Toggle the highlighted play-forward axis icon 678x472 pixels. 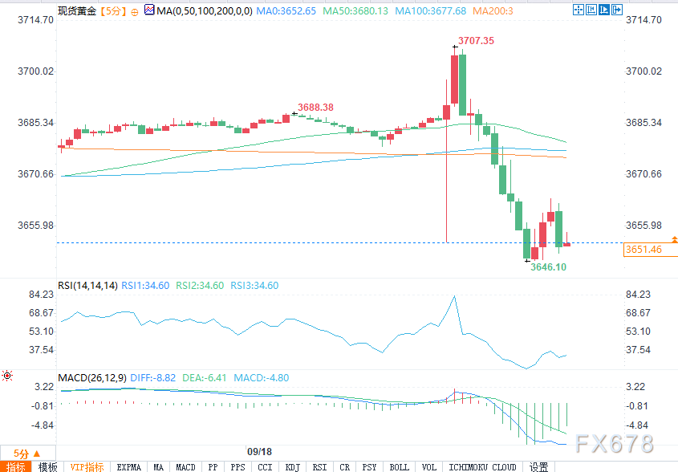coord(604,10)
